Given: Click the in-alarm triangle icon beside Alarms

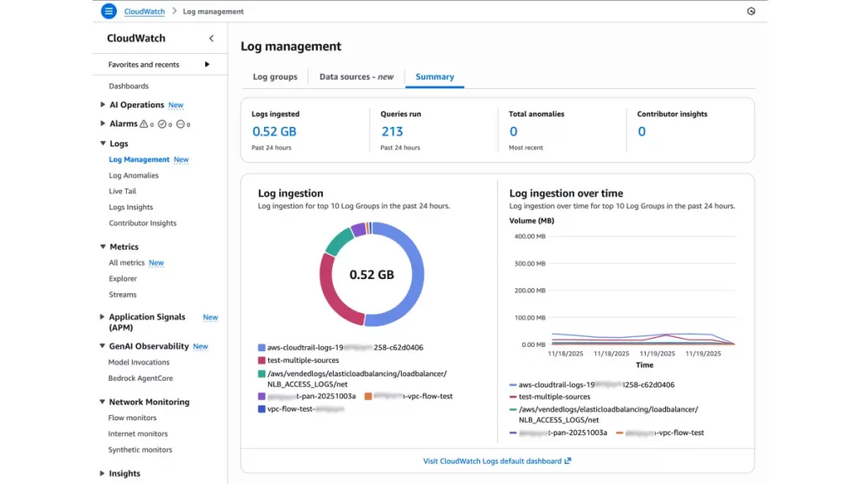Looking at the screenshot, I should [144, 124].
